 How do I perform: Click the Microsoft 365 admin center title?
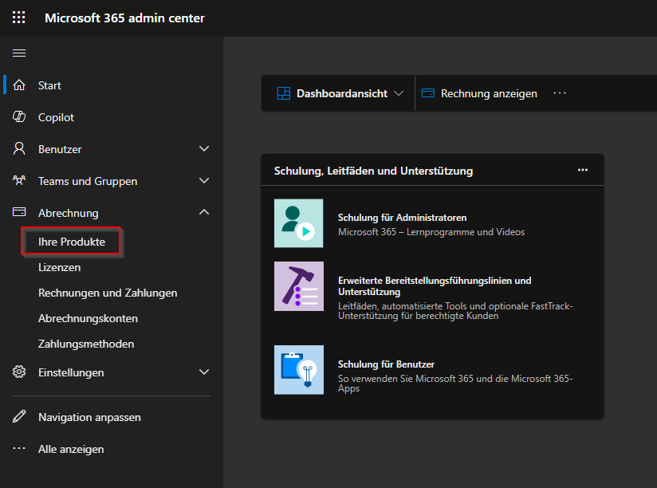(125, 18)
